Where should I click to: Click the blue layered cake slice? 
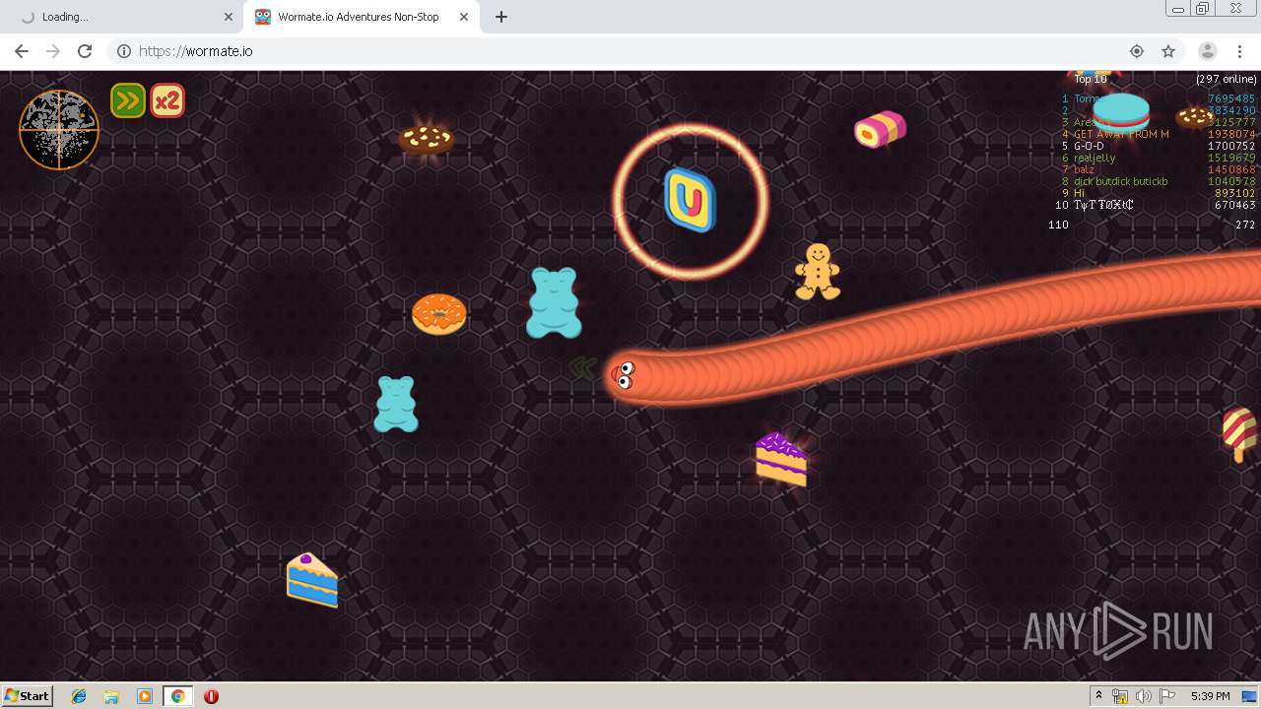[x=312, y=580]
